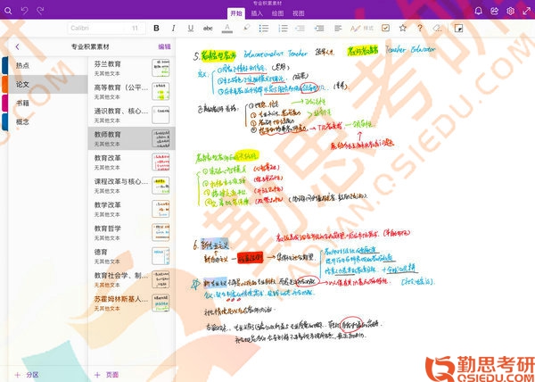This screenshot has height=382, width=535.
Task: Redo the last action
Action: 40,12
